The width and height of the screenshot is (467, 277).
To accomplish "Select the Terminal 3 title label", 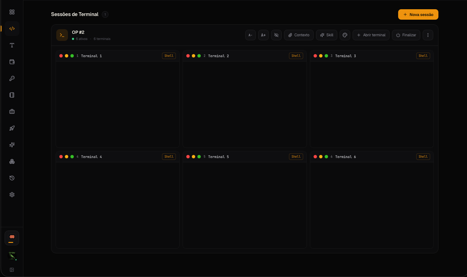I will tap(346, 56).
